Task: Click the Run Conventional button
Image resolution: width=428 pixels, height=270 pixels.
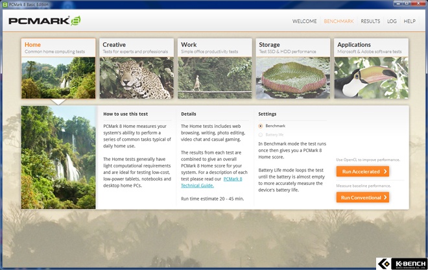Action: click(363, 197)
